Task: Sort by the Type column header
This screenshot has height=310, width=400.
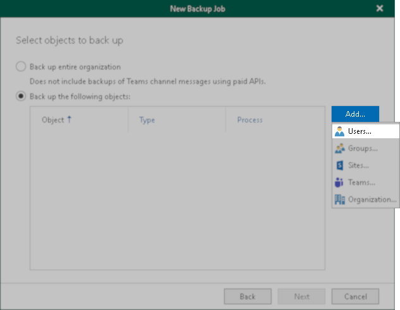Action: pos(177,119)
